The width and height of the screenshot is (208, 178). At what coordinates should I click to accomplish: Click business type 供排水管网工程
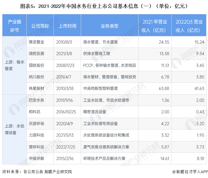coord(97,54)
